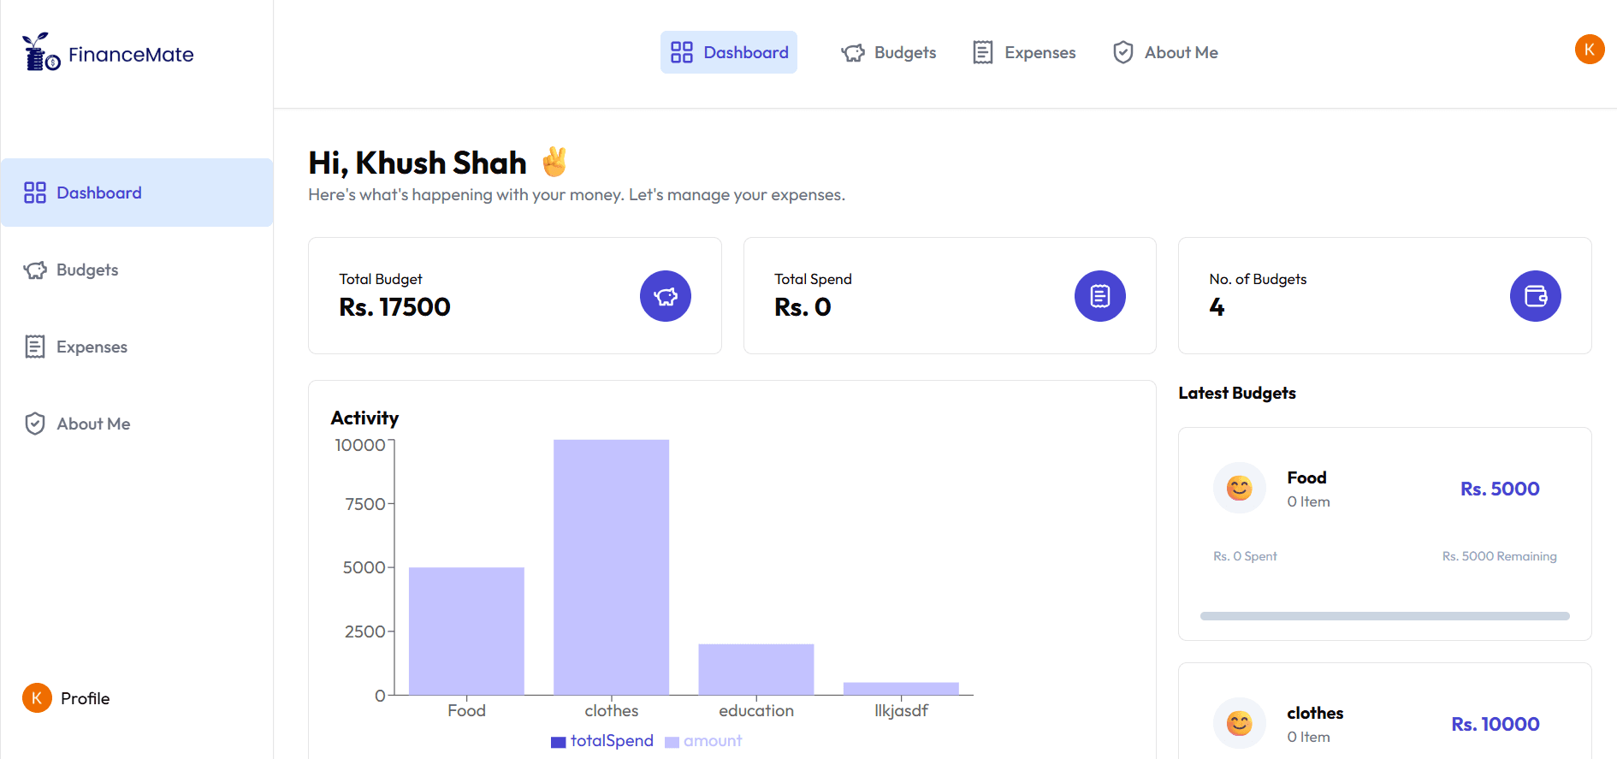Image resolution: width=1617 pixels, height=759 pixels.
Task: Click the clothes bar in Activity chart
Action: tap(611, 566)
